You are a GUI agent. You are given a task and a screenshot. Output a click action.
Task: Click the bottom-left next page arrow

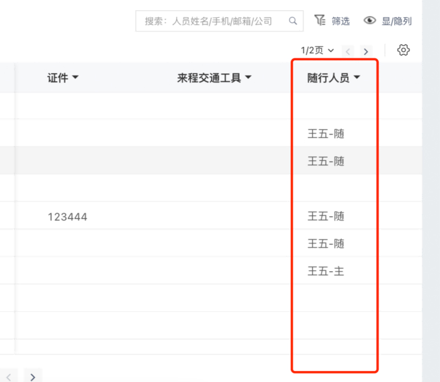tap(33, 376)
